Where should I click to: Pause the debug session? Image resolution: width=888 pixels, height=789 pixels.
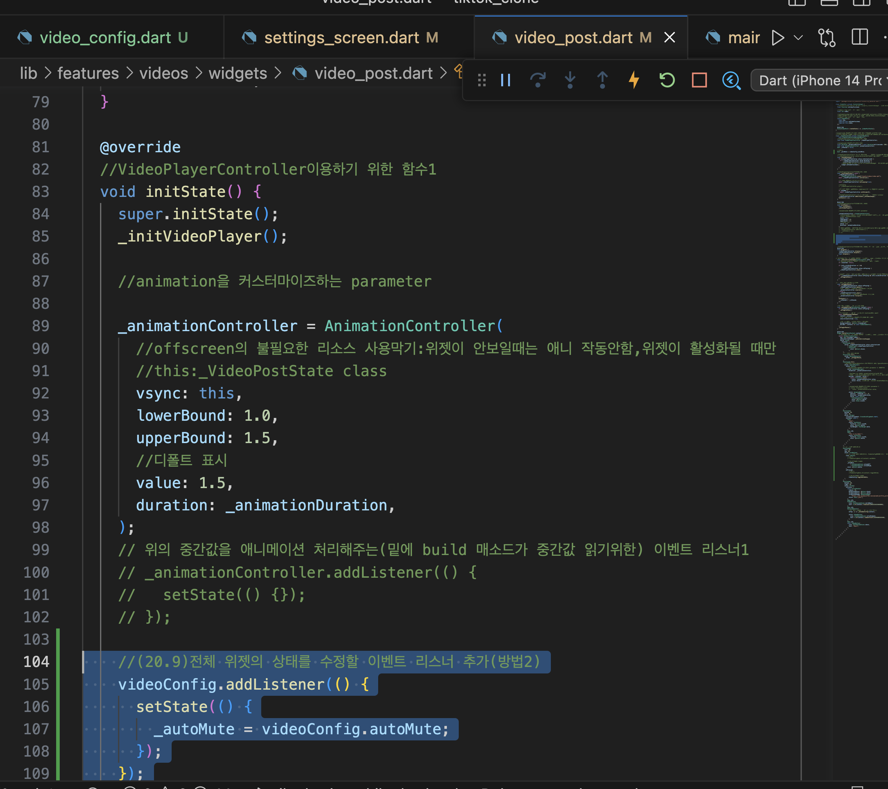506,80
